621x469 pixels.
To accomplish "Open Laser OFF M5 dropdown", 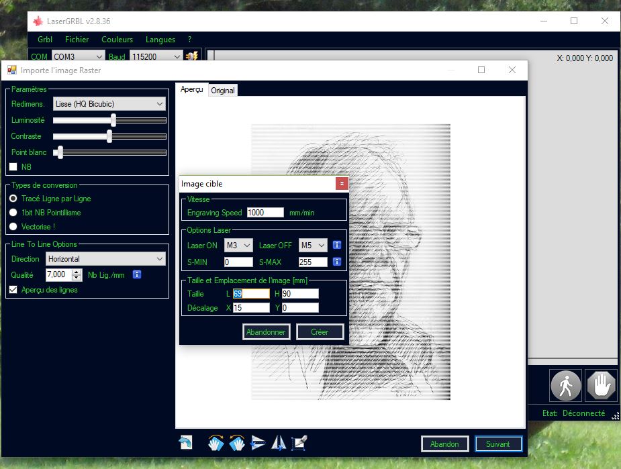I will click(x=313, y=246).
